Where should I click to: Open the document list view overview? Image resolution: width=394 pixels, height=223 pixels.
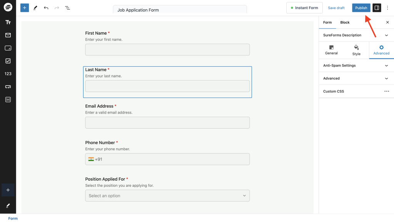[x=67, y=8]
